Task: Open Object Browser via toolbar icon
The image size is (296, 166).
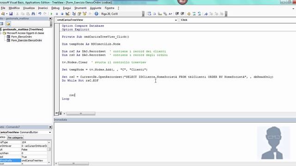Action: [85, 14]
